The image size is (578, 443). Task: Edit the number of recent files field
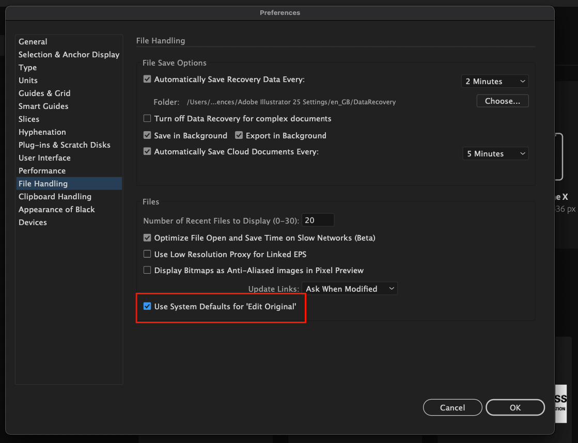[318, 220]
